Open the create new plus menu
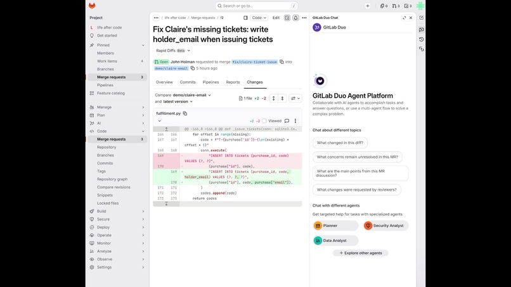This screenshot has width=511, height=287. point(368,6)
